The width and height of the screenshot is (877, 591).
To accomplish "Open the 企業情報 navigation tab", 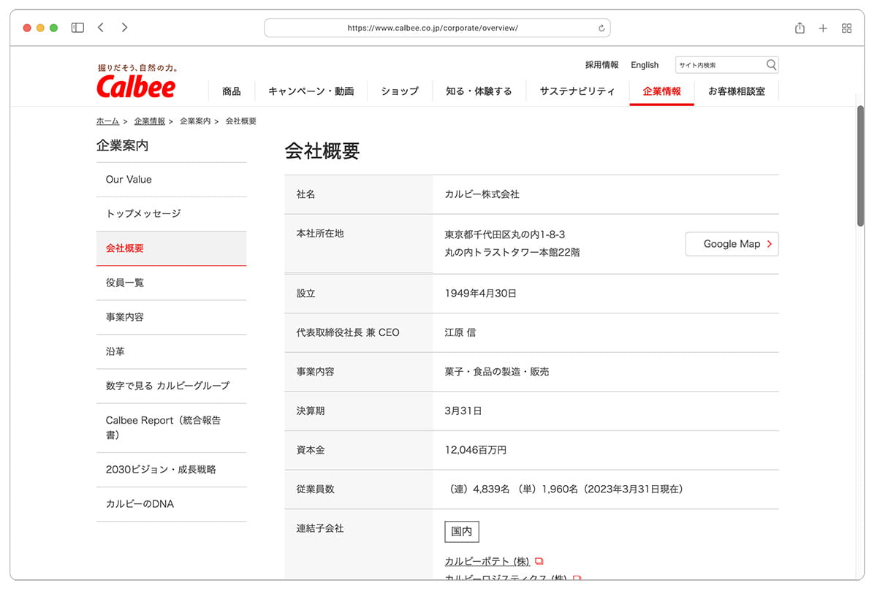I will click(661, 91).
